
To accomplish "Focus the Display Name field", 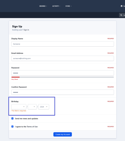I will [62, 44].
